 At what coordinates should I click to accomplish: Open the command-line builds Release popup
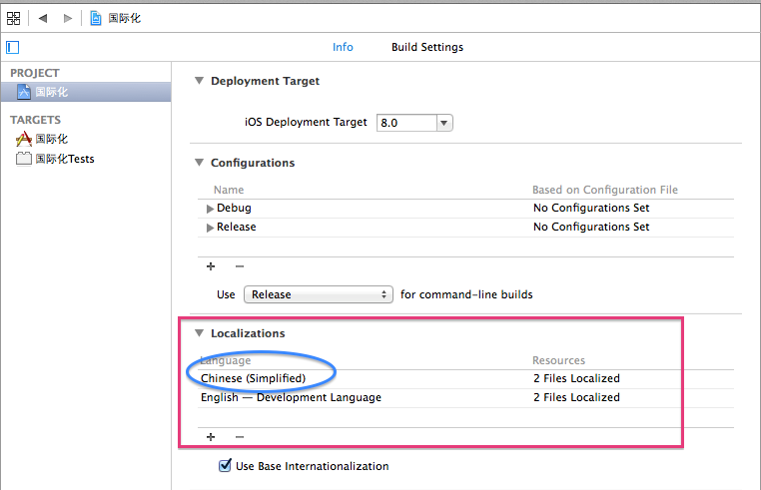319,294
